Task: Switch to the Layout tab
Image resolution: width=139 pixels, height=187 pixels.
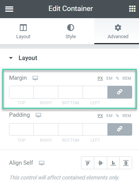Action: point(23,31)
